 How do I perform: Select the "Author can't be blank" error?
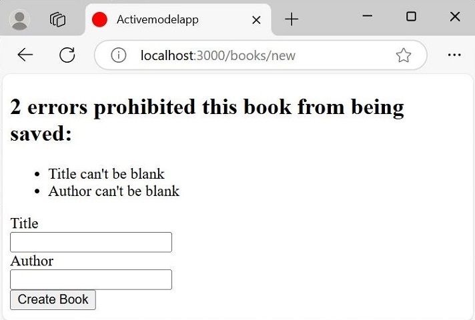(x=113, y=191)
